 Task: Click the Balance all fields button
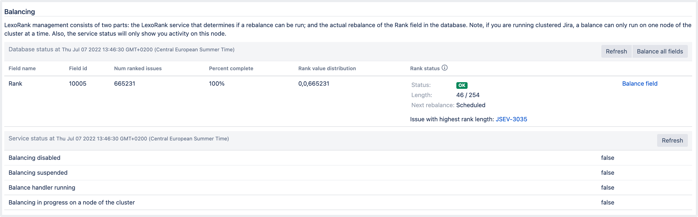click(x=660, y=51)
